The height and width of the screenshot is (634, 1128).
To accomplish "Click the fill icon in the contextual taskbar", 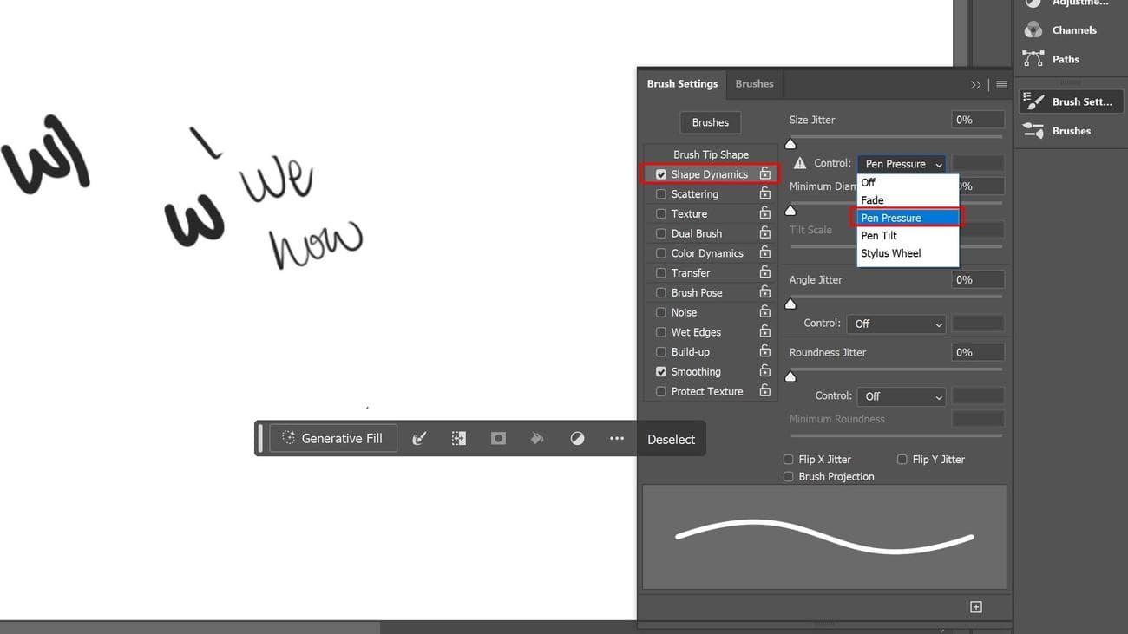I will 537,438.
